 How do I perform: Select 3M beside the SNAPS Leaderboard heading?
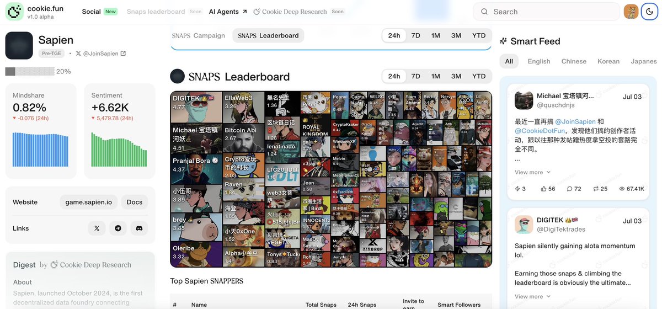point(456,76)
